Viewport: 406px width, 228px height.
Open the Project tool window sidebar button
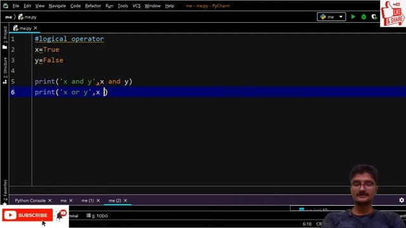tap(5, 37)
